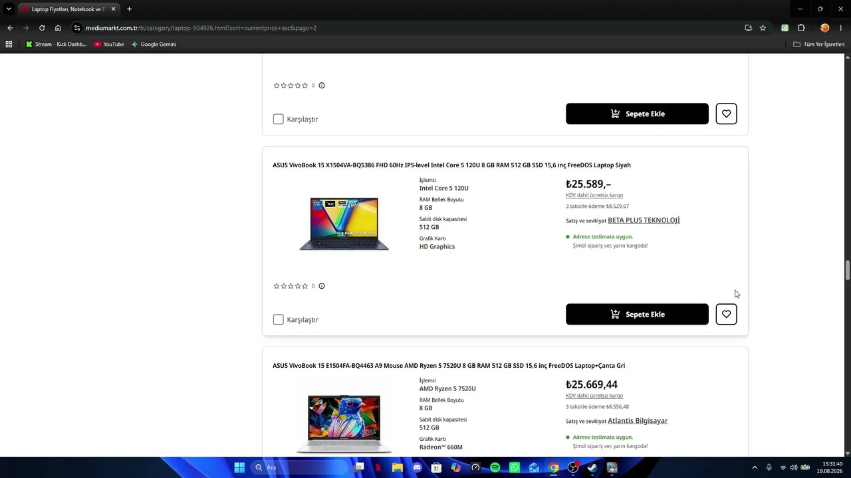Open the Tüm Yer İşaretleri folder
851x478 pixels.
[x=818, y=44]
